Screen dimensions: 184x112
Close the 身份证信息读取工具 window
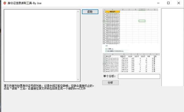(x=178, y=3)
